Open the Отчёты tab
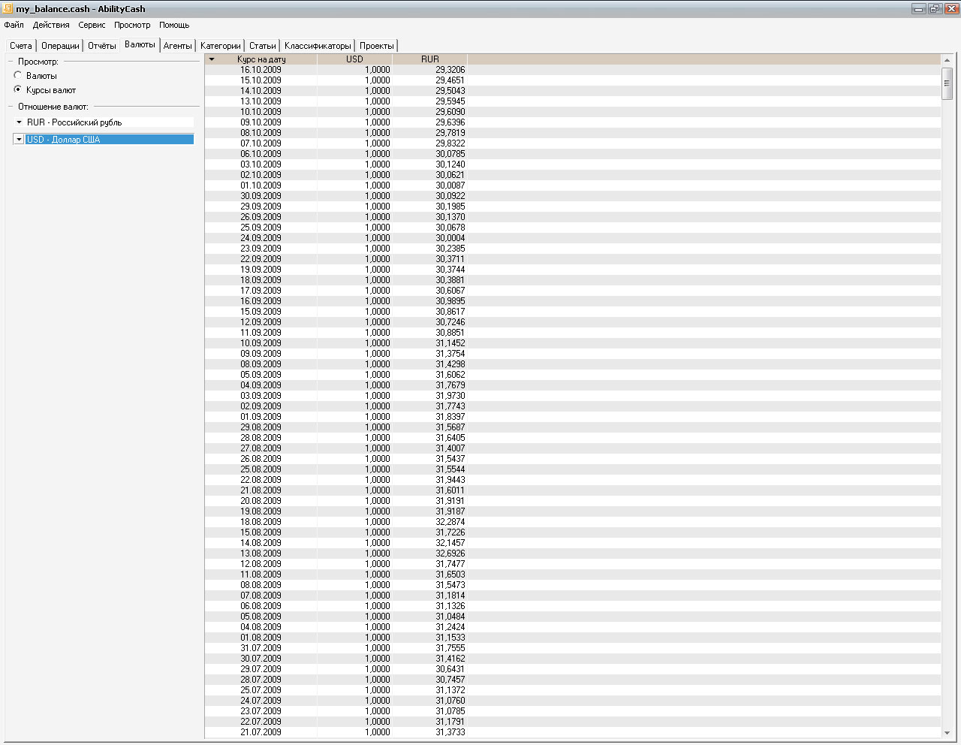 point(101,46)
